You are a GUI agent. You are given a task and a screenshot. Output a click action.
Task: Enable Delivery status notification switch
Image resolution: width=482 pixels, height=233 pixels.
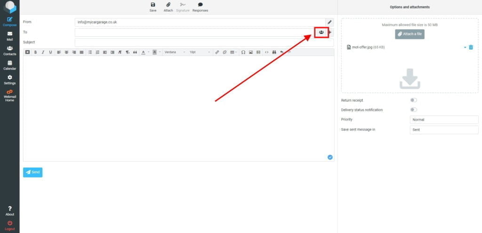(x=414, y=110)
